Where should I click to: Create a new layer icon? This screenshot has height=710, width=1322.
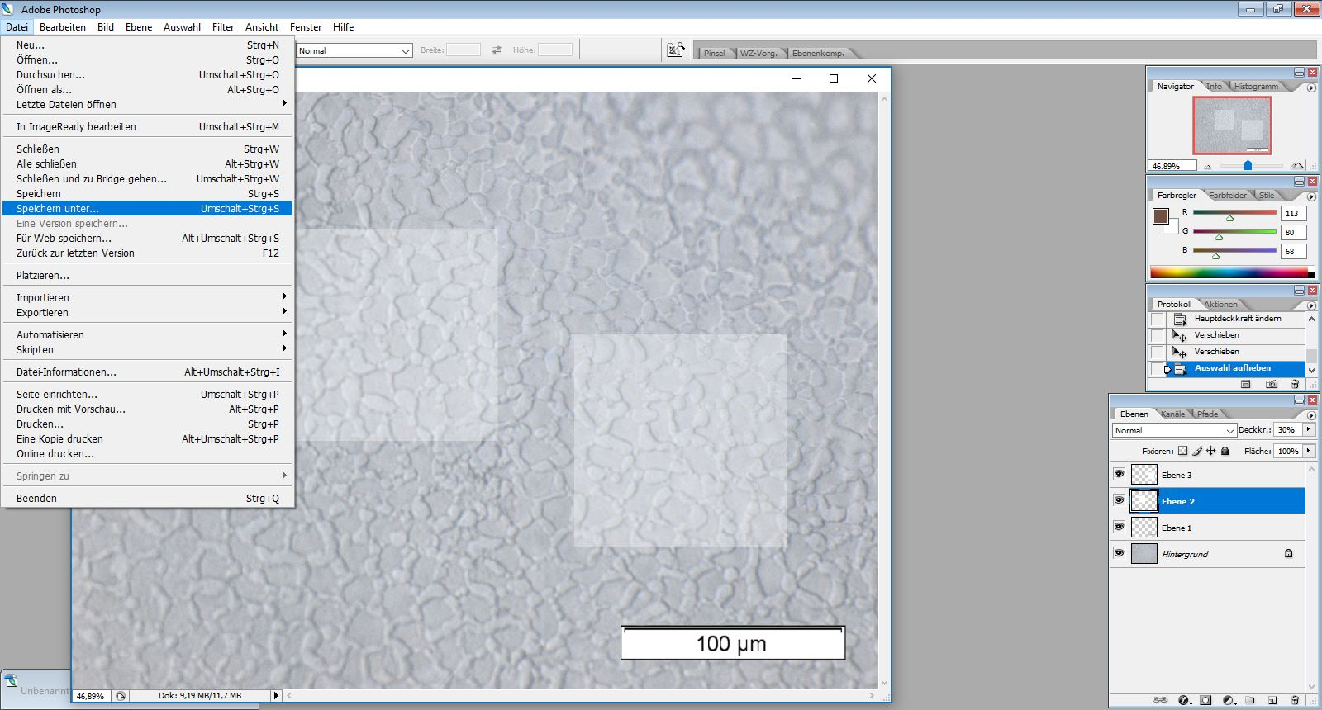[x=1272, y=700]
